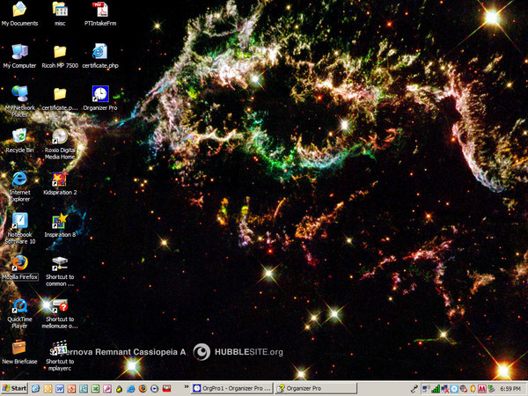Click the Start button
Screen dimensions: 528x396
click(x=13, y=388)
